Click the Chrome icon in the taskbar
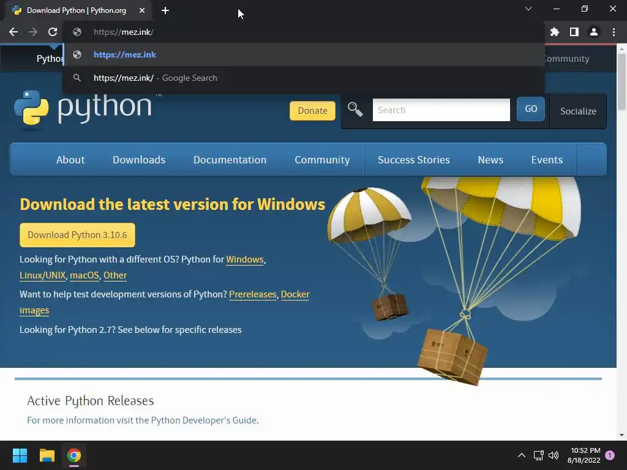 tap(74, 455)
